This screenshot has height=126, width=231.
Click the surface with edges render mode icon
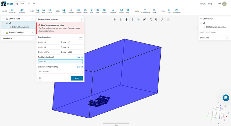[127, 19]
